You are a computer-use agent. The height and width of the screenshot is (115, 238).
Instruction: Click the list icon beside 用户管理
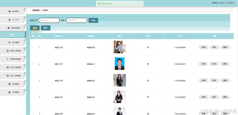10,42
